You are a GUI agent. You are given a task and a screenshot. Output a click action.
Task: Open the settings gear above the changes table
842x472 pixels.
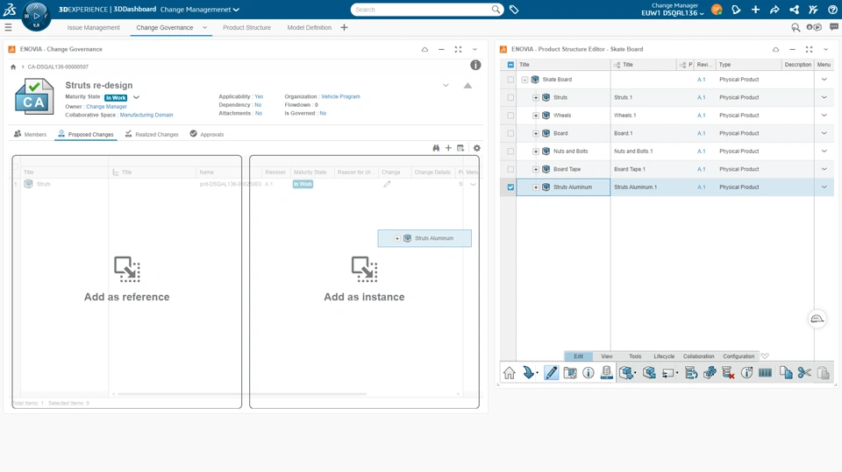pos(477,148)
